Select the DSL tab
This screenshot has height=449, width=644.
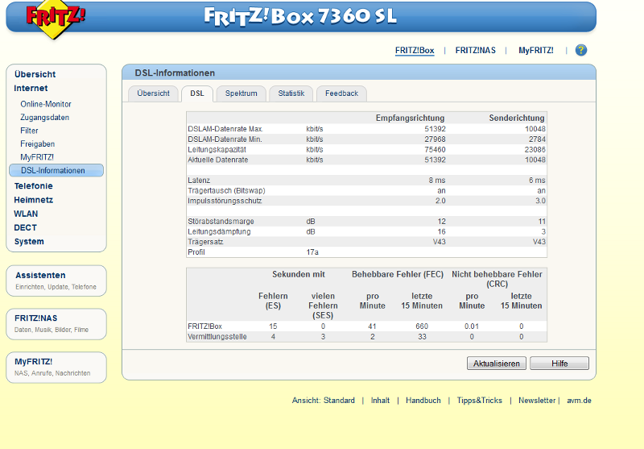[197, 94]
